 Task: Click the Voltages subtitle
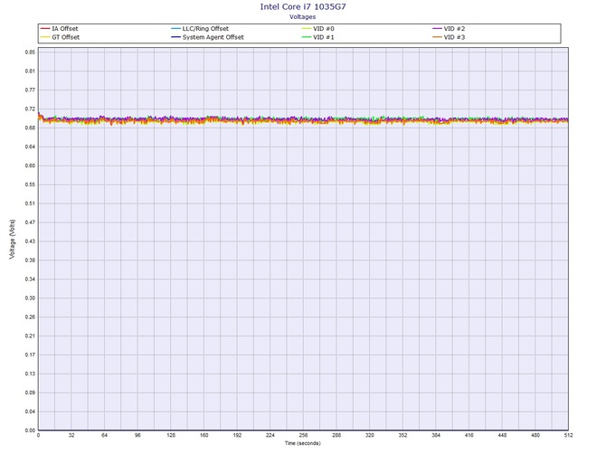coord(303,17)
